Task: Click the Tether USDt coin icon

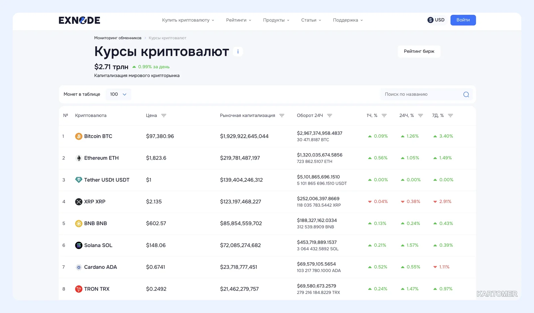Action: click(79, 180)
